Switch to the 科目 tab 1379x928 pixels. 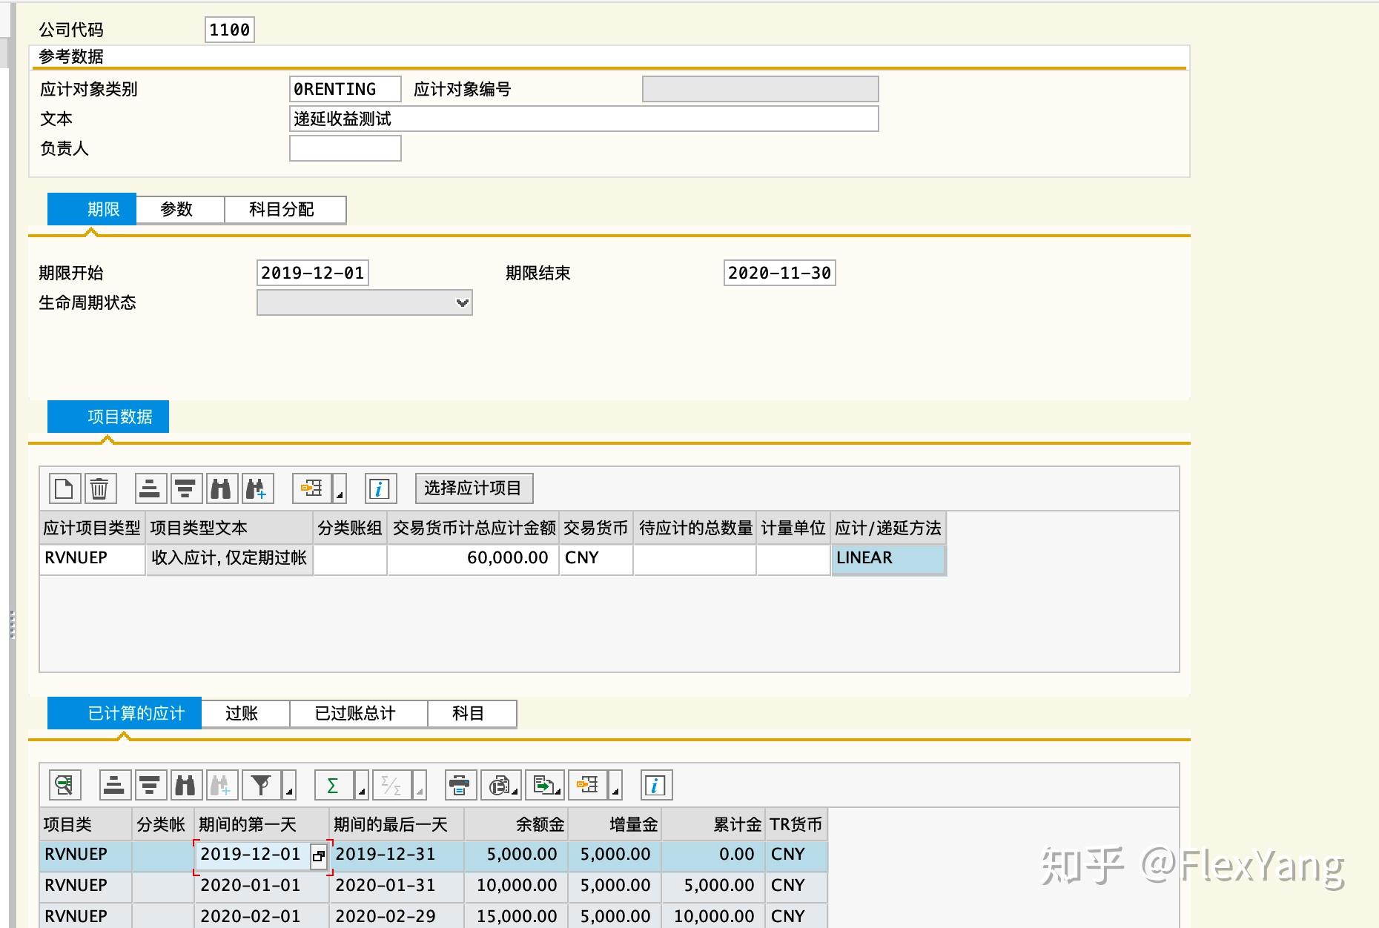tap(472, 714)
